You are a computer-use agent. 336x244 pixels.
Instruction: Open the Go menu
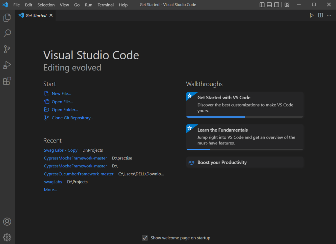[77, 5]
